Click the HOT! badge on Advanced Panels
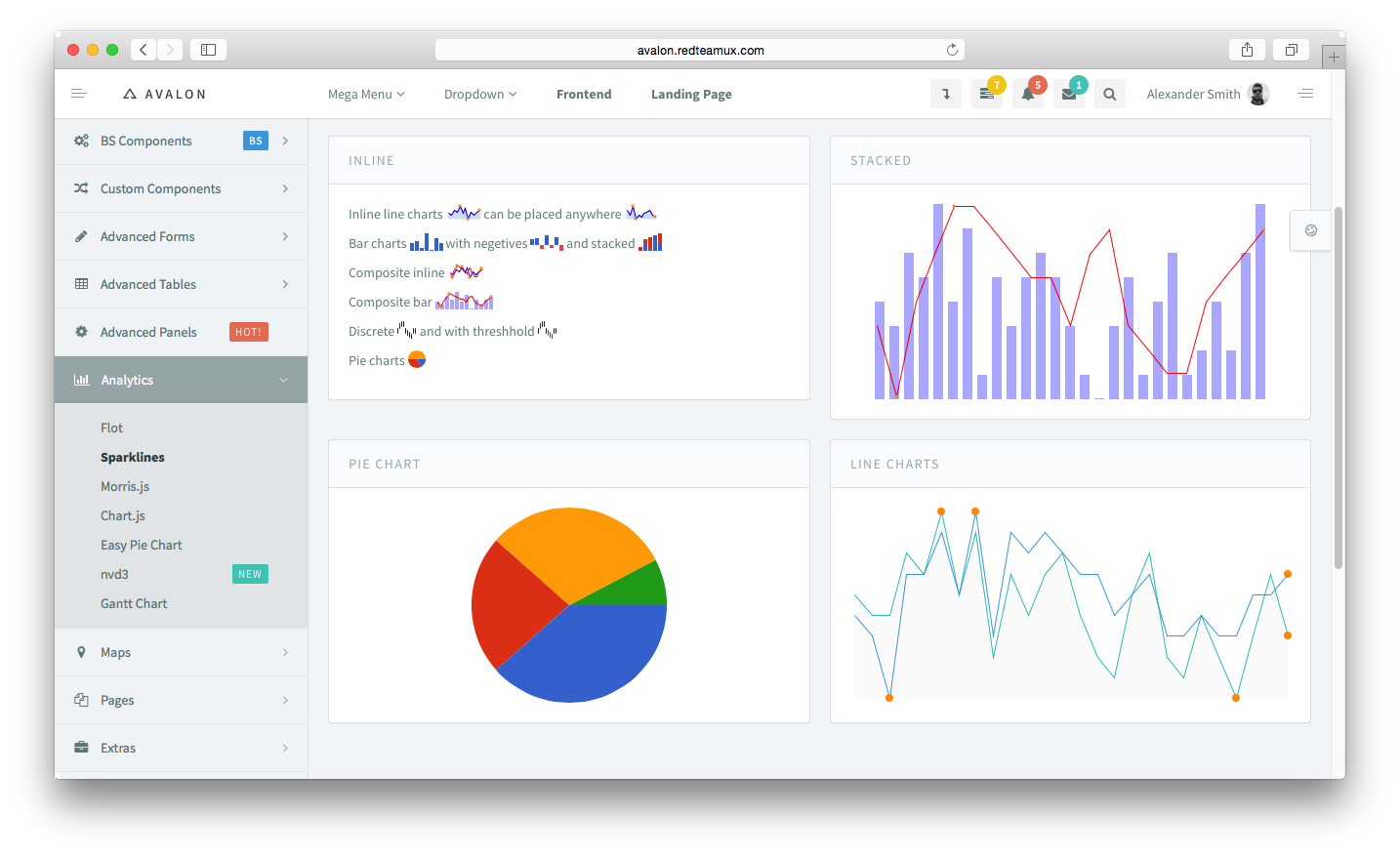This screenshot has height=857, width=1400. point(249,332)
